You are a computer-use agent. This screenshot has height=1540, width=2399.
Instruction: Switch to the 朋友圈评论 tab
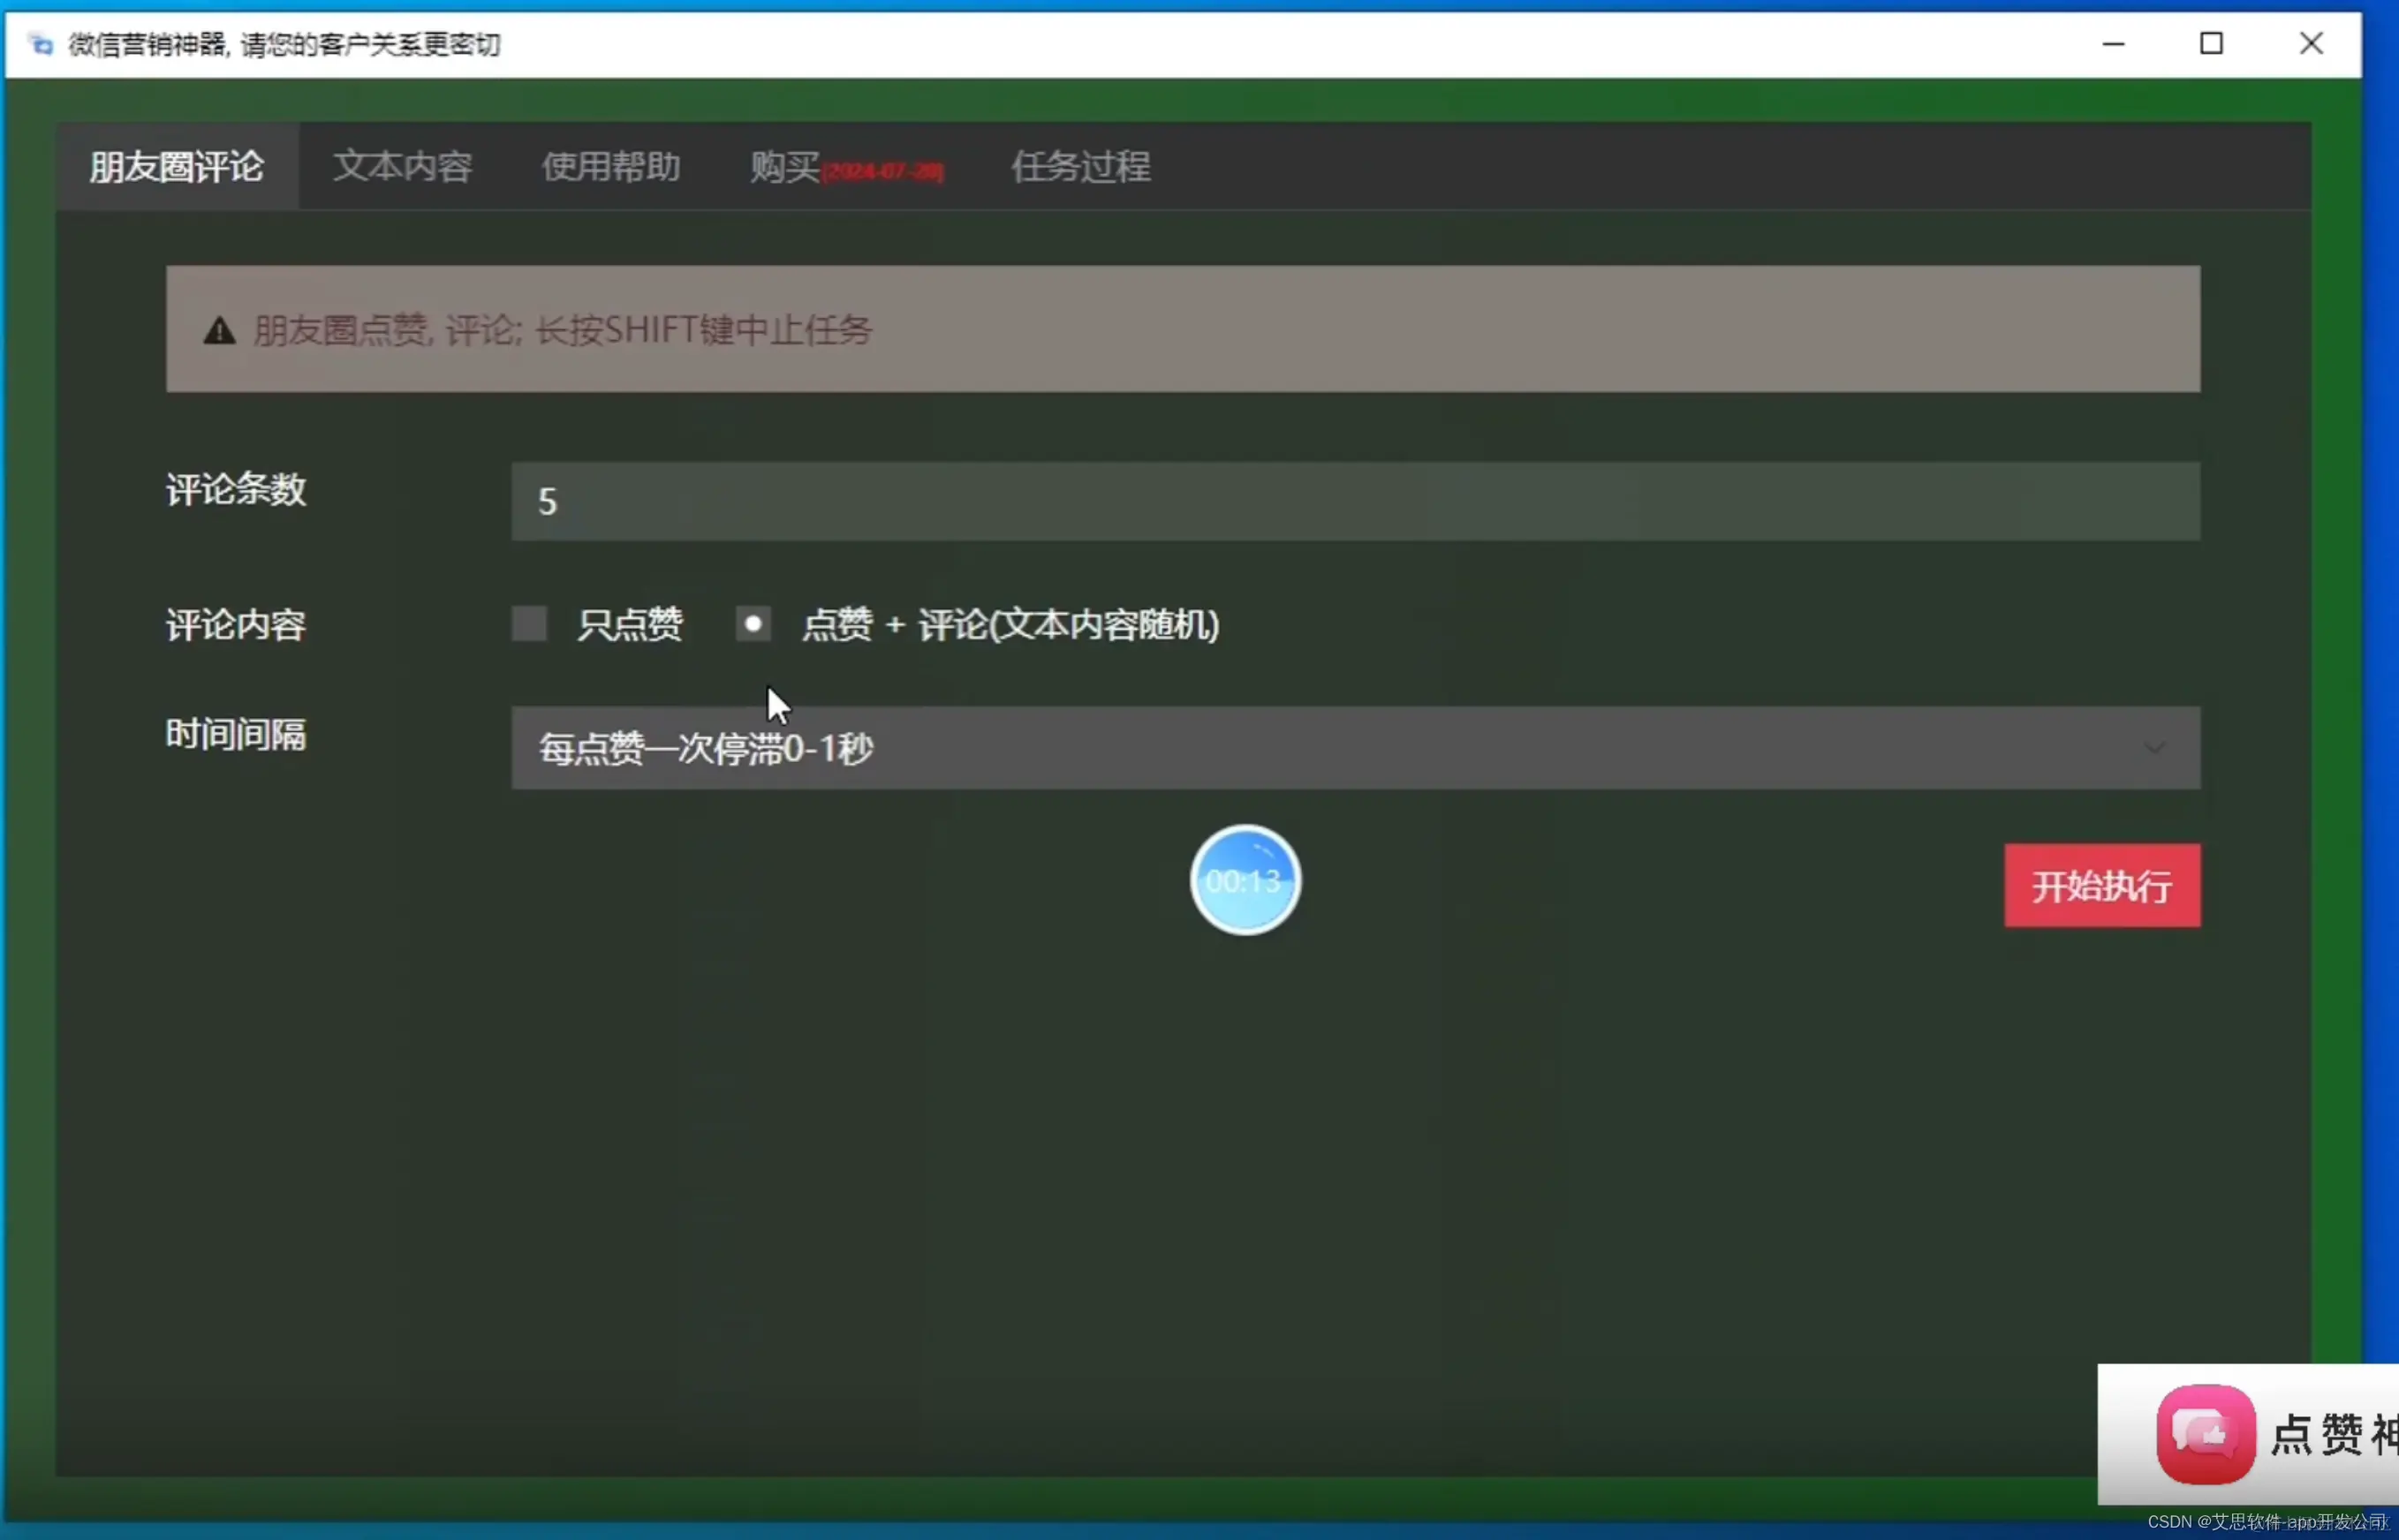(x=177, y=166)
